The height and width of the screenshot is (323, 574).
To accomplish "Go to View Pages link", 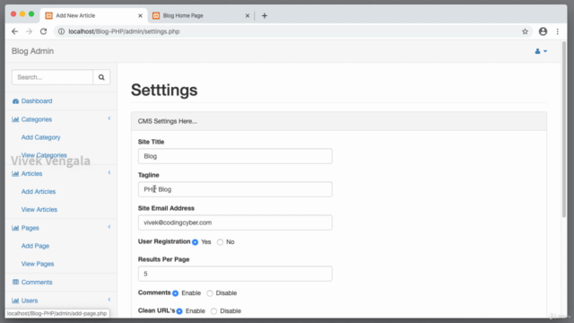I will click(x=38, y=264).
